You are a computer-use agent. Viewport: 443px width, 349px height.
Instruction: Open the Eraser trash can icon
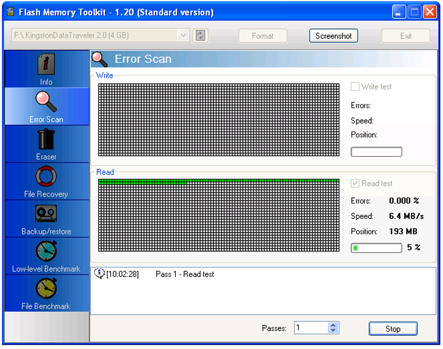[46, 139]
